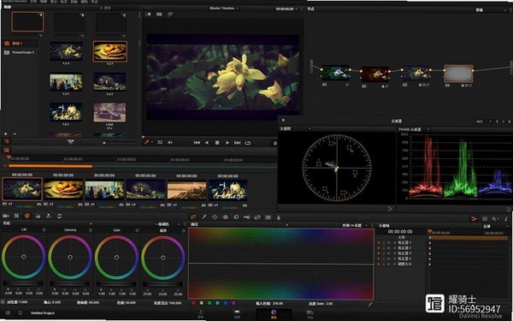Open the sizing palette icon

click(257, 217)
